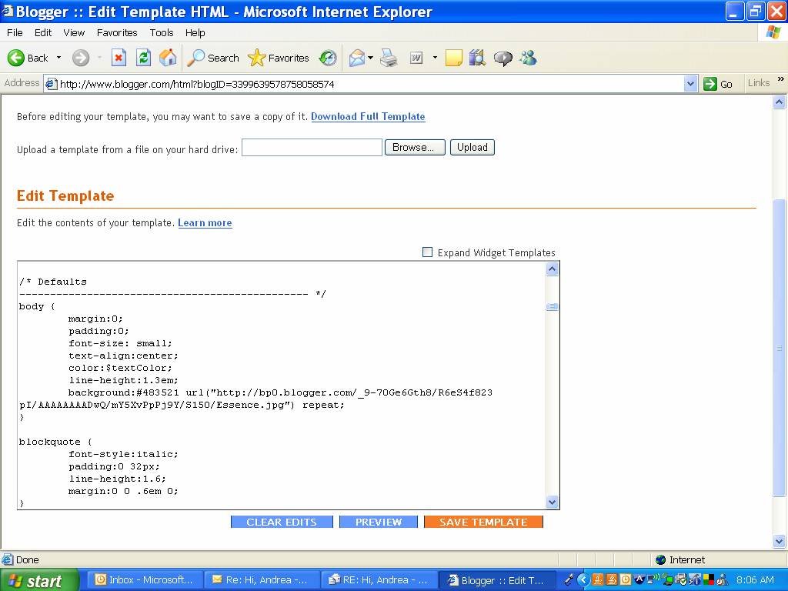Click the page icon in the address bar
The width and height of the screenshot is (788, 591).
point(51,84)
